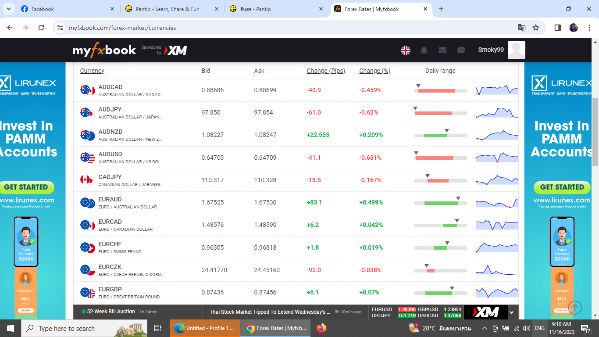Switch to the Facebook tab
Image resolution: width=599 pixels, height=337 pixels.
coord(68,9)
